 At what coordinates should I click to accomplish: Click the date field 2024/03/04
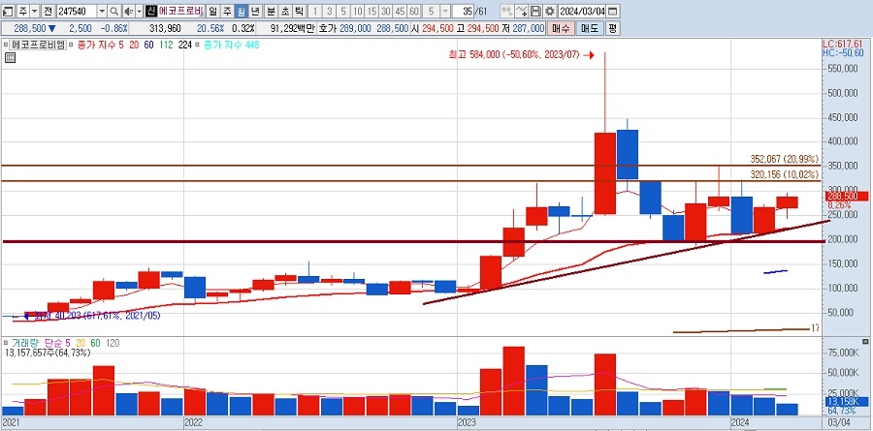[582, 11]
